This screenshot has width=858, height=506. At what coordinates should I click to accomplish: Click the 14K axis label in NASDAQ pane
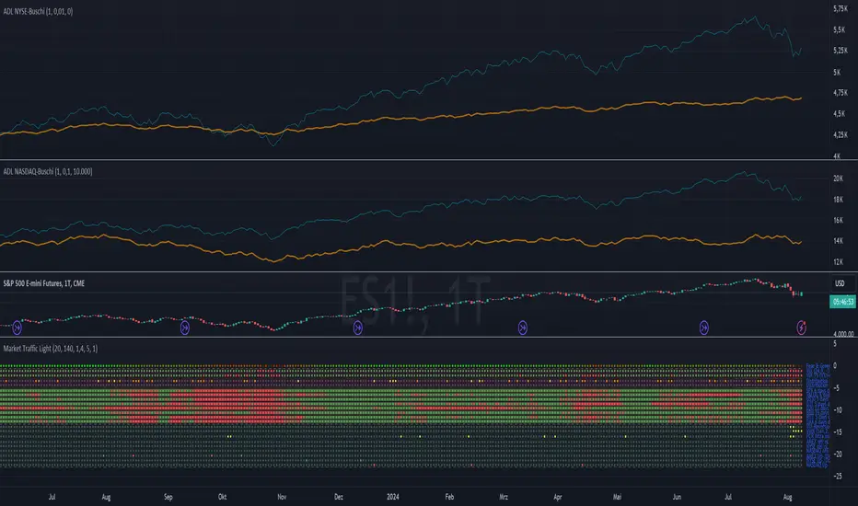click(839, 241)
